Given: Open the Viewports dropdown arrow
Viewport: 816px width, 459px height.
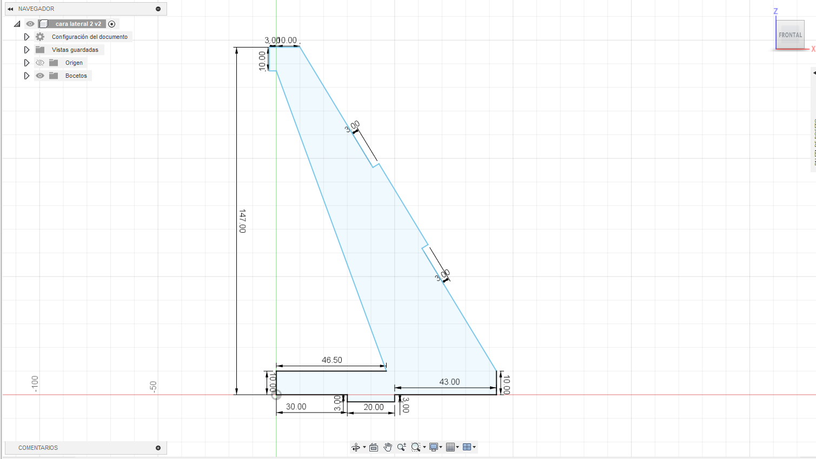Looking at the screenshot, I should 474,447.
